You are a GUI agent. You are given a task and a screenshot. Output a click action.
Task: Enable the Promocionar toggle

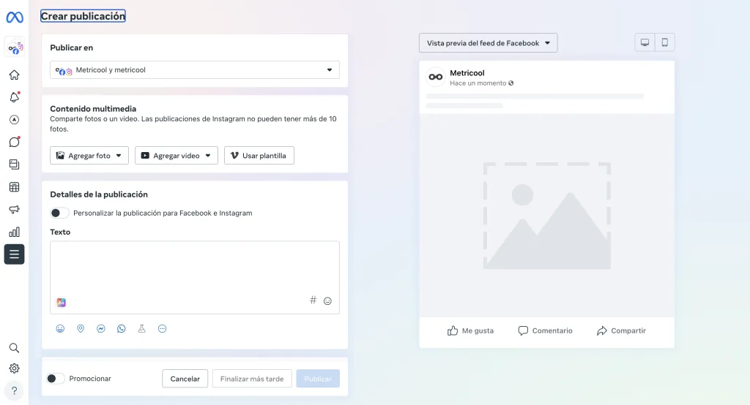tap(56, 379)
